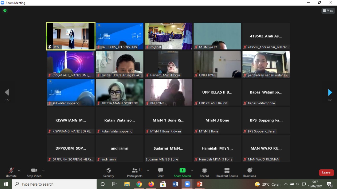Viewport: 337px width, 189px height.
Task: Expand Share Screen options arrow
Action: (x=191, y=170)
